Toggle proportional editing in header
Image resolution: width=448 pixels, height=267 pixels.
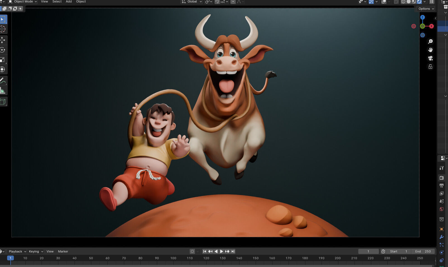point(233,2)
